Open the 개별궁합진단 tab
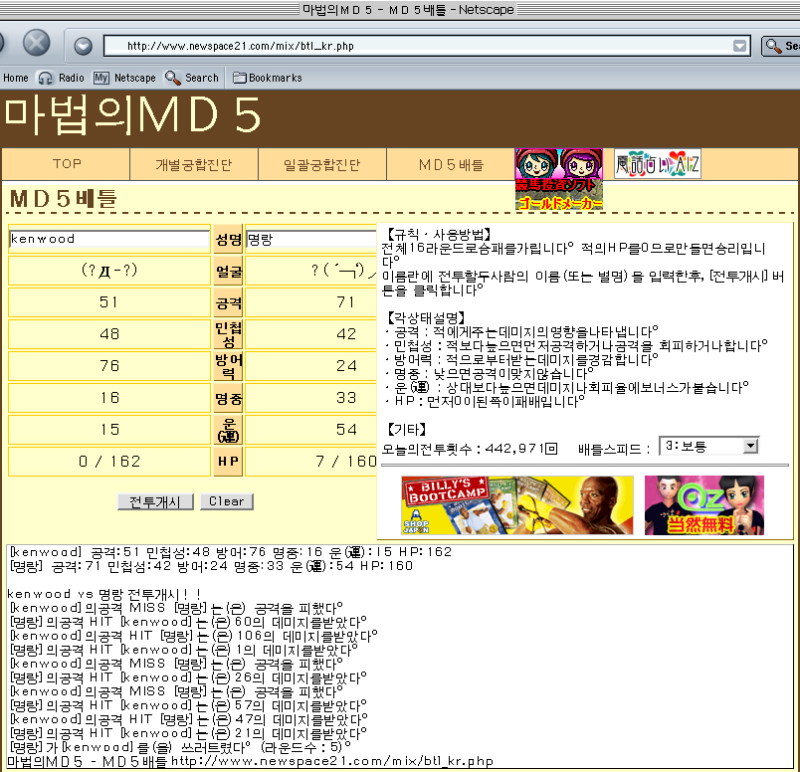The width and height of the screenshot is (800, 772). (x=194, y=164)
